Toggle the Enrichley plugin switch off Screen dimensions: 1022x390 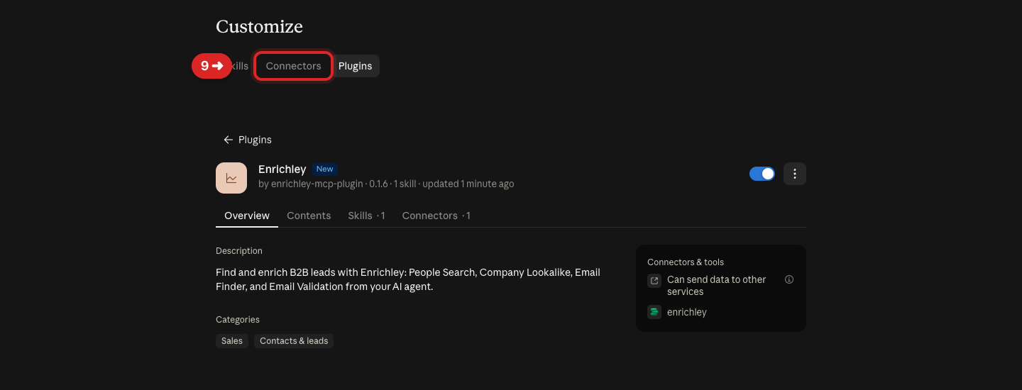[762, 174]
